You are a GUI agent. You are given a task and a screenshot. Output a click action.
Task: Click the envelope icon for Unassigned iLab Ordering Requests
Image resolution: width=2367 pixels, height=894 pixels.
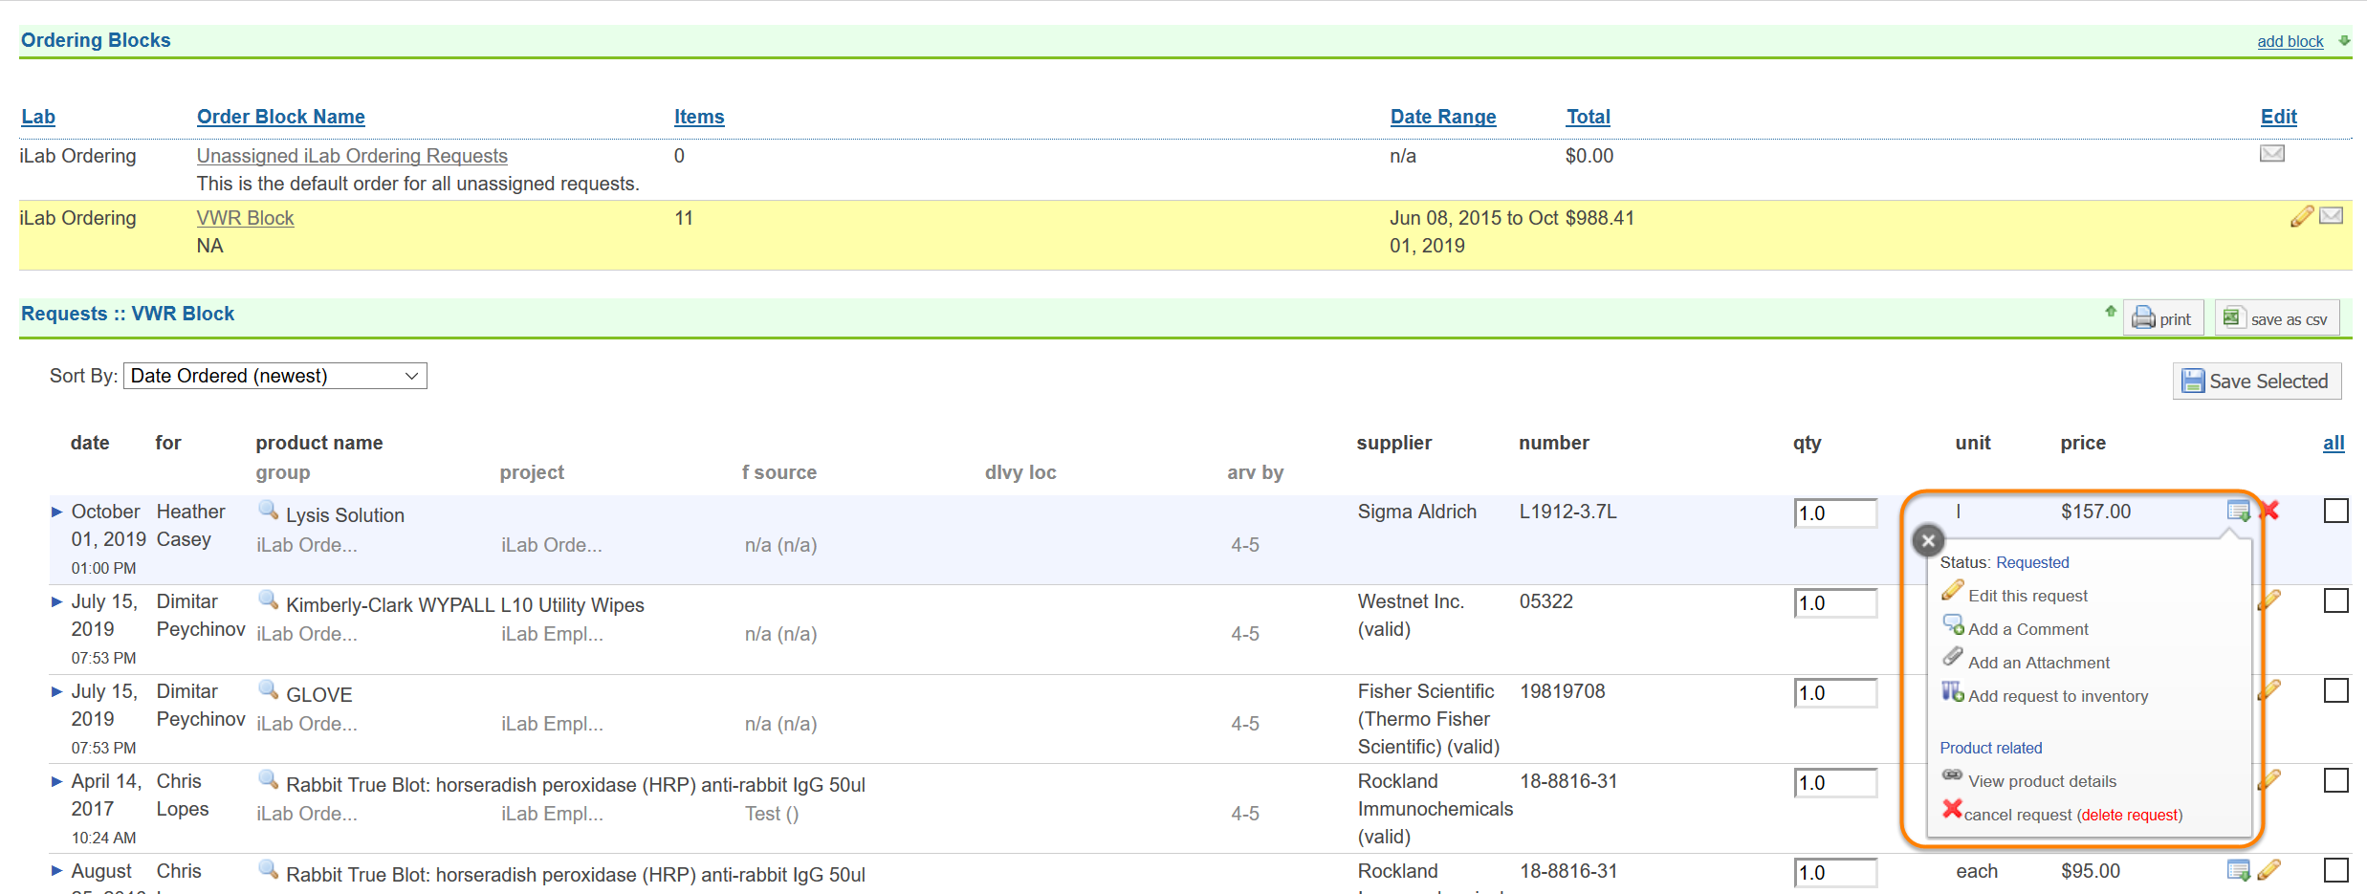pyautogui.click(x=2271, y=154)
